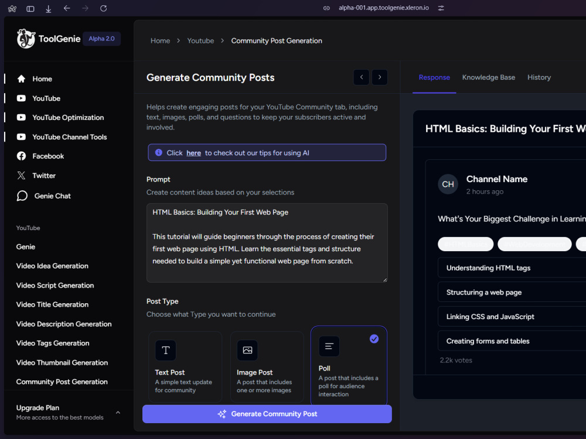Open Video Title Generation
The width and height of the screenshot is (586, 439).
coord(52,304)
